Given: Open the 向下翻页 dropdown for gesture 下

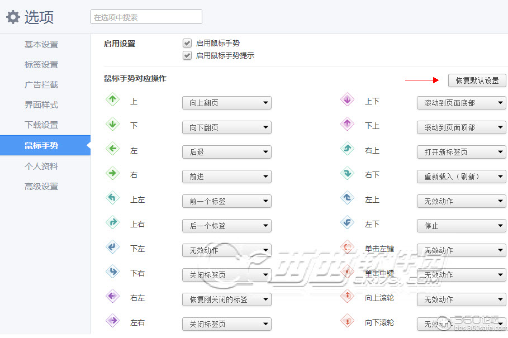Looking at the screenshot, I should click(227, 127).
